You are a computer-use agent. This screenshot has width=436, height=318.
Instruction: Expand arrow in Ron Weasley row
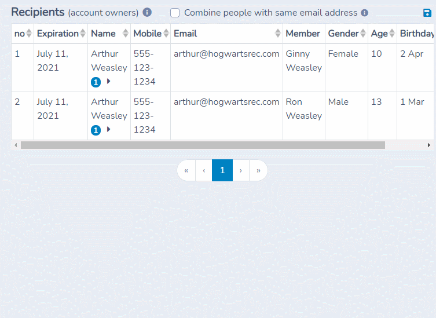(109, 129)
